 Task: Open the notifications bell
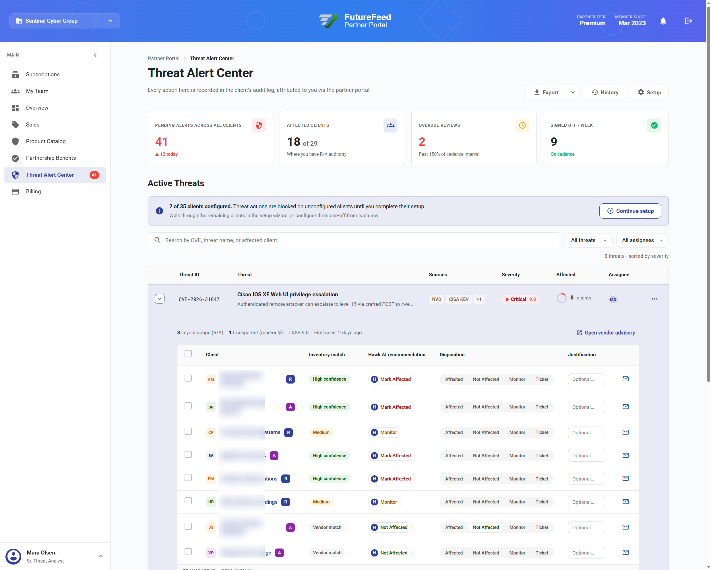tap(663, 21)
